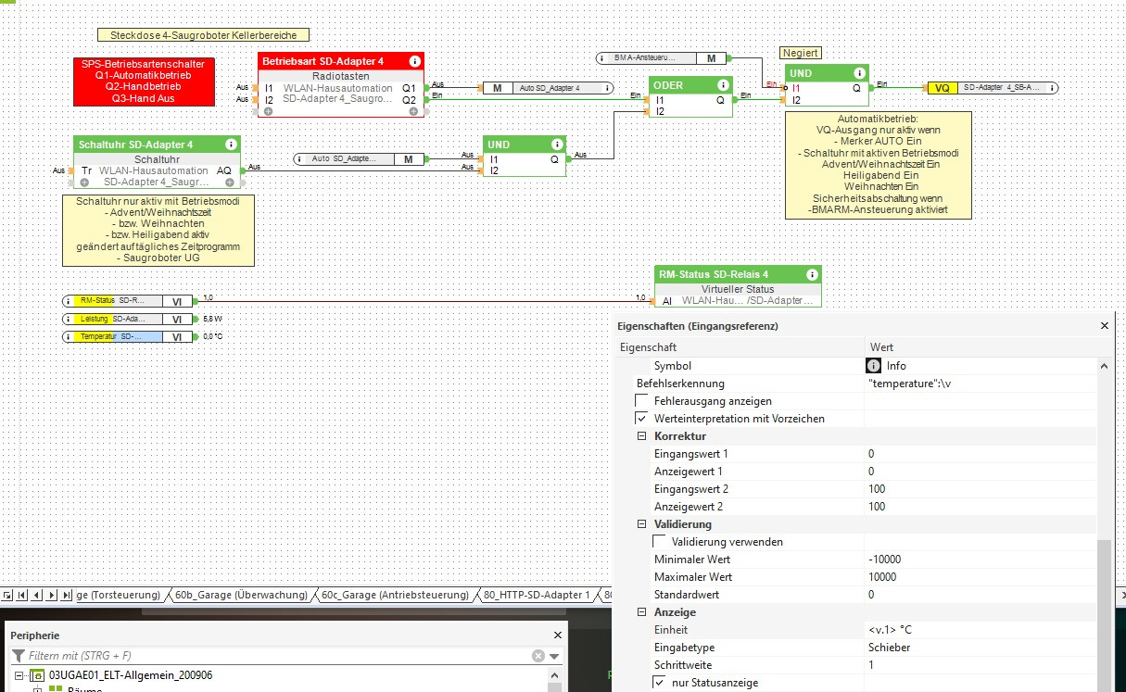Open info icon on Schaltuhr SD-Adapter 4 block
Screen dimensions: 1126x692
(x=229, y=145)
